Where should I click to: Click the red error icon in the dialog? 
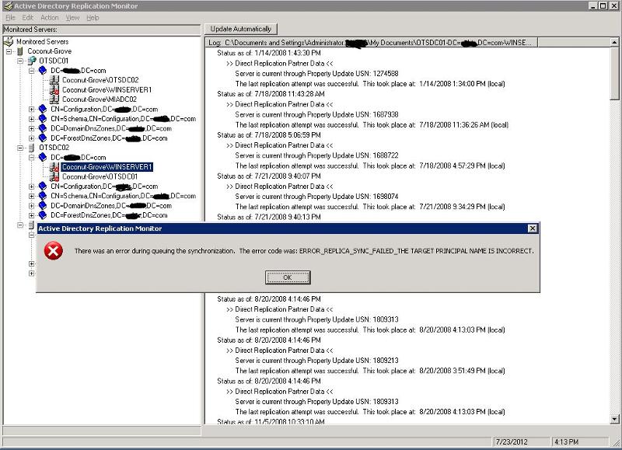click(x=54, y=251)
